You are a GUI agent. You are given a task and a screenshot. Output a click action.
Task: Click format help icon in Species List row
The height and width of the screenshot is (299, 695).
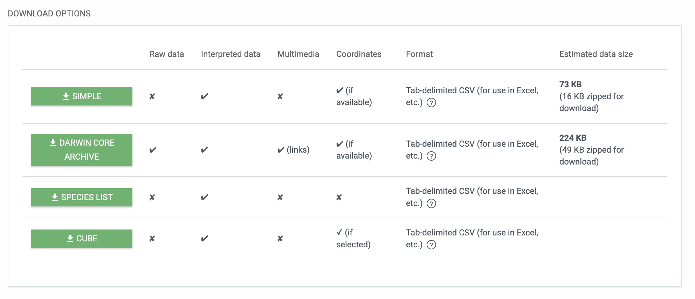pos(431,204)
